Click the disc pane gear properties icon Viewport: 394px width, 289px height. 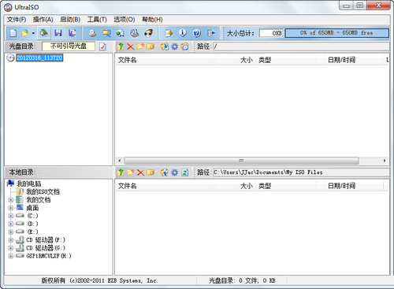pos(175,46)
